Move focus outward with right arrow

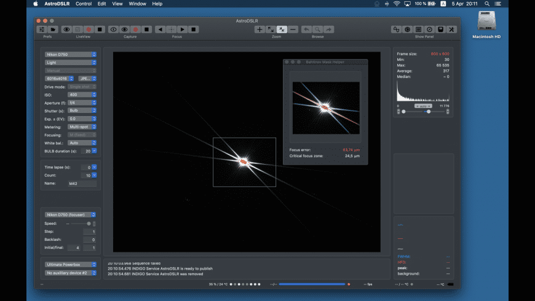(x=182, y=29)
